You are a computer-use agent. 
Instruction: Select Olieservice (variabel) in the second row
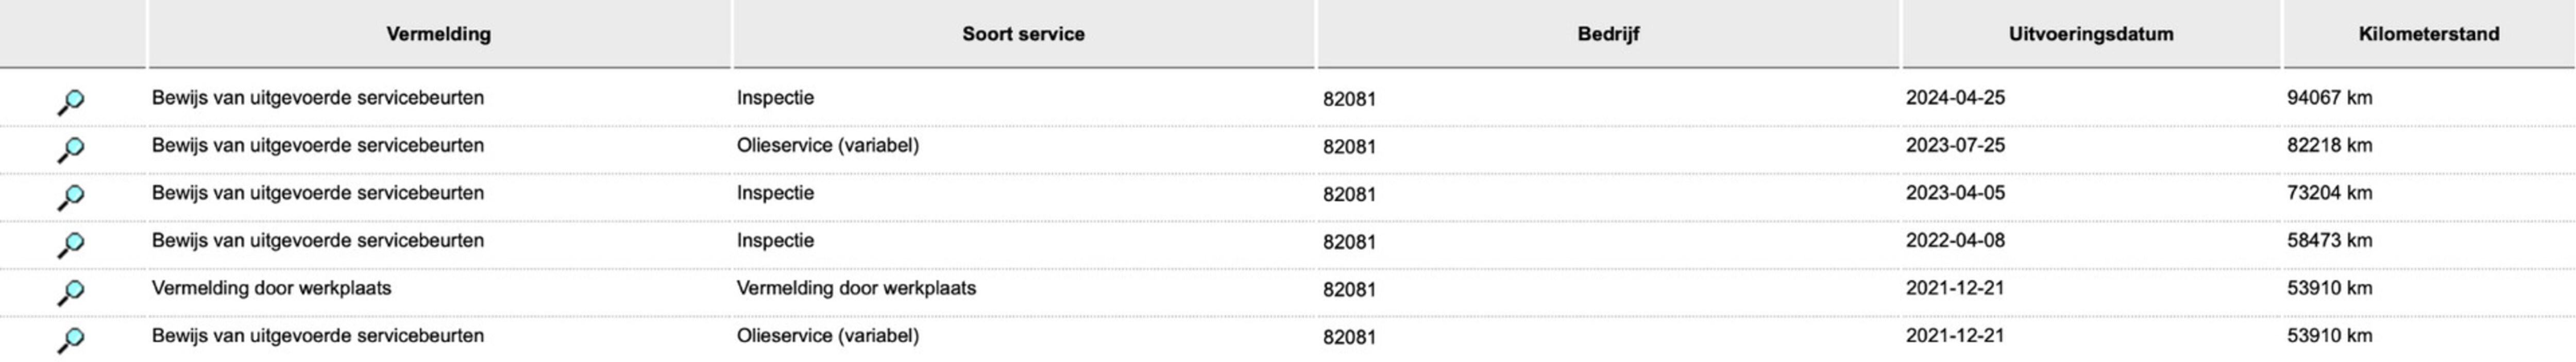point(827,146)
